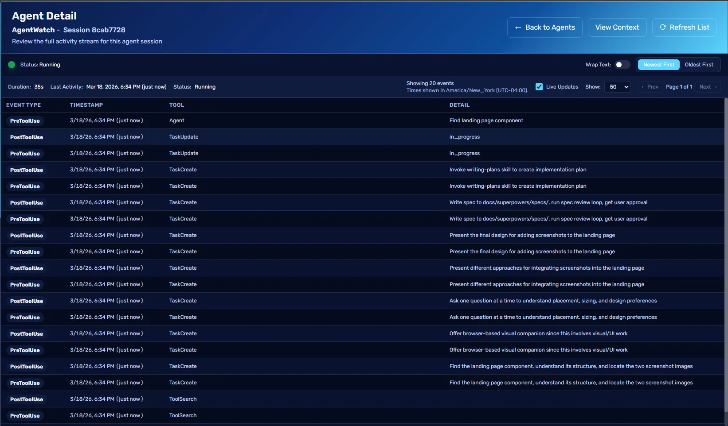The width and height of the screenshot is (728, 426).
Task: Click the TOOL column header
Action: click(x=176, y=105)
